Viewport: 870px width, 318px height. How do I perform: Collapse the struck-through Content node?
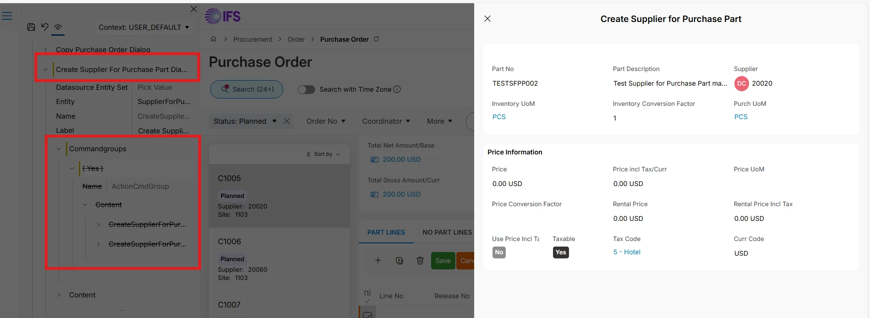(85, 205)
